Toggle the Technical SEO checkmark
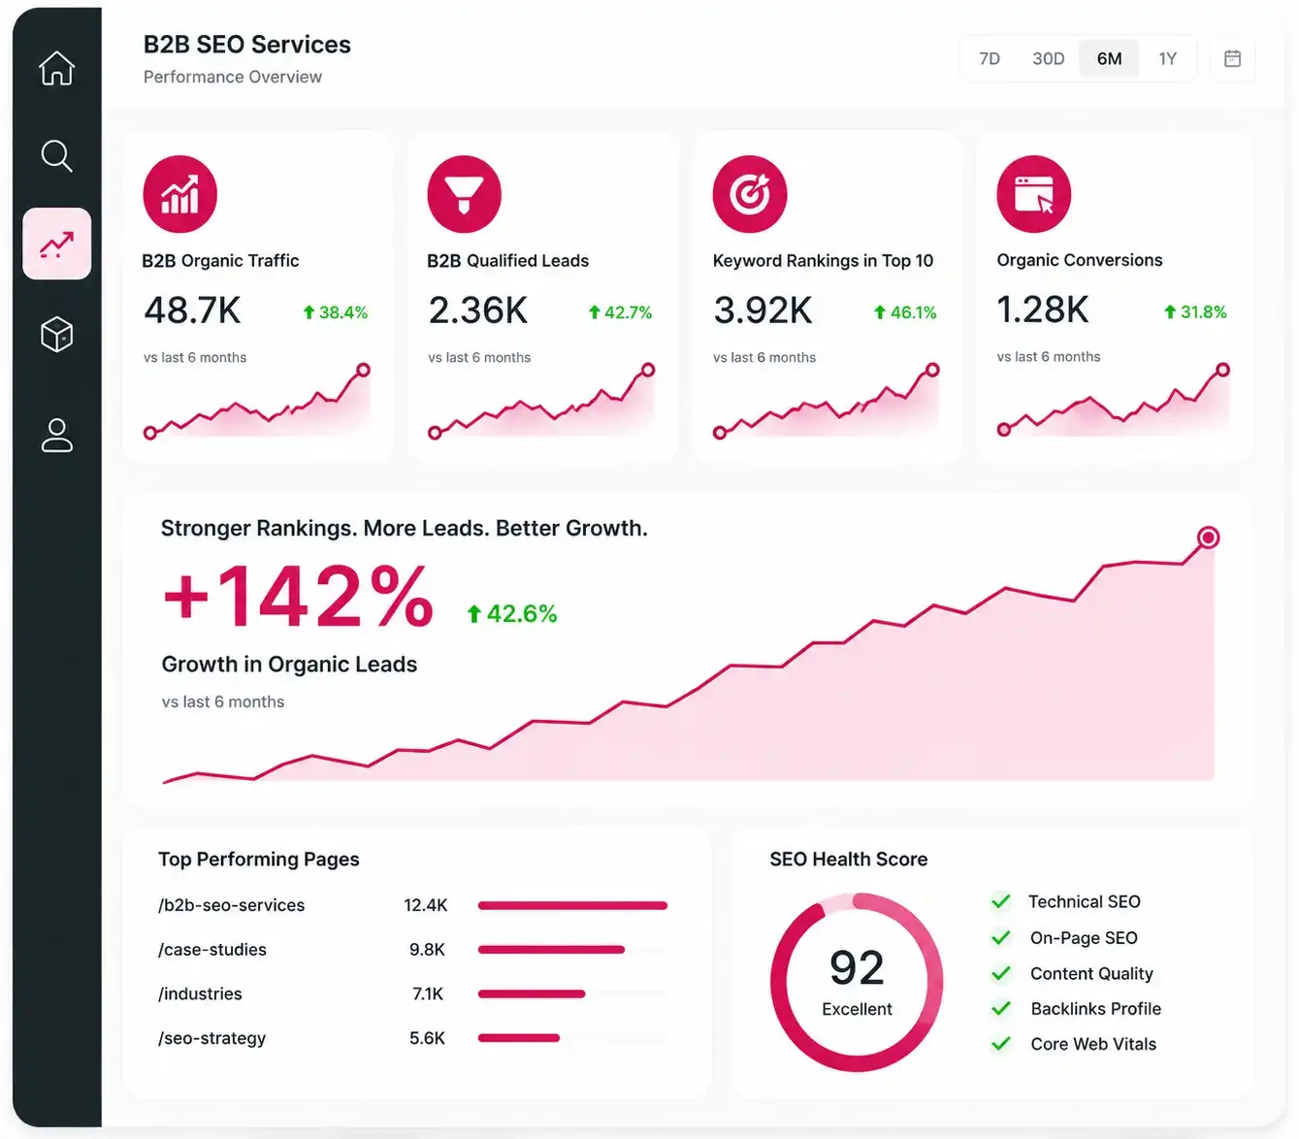1299x1139 pixels. 1001,901
